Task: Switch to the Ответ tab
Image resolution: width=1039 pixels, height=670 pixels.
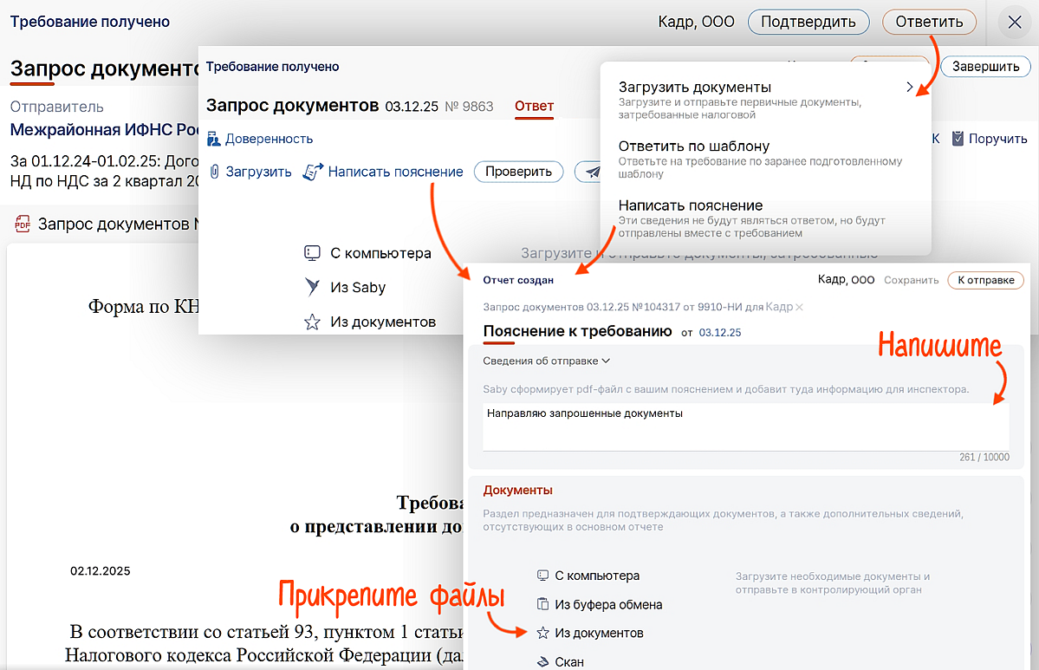Action: point(534,107)
